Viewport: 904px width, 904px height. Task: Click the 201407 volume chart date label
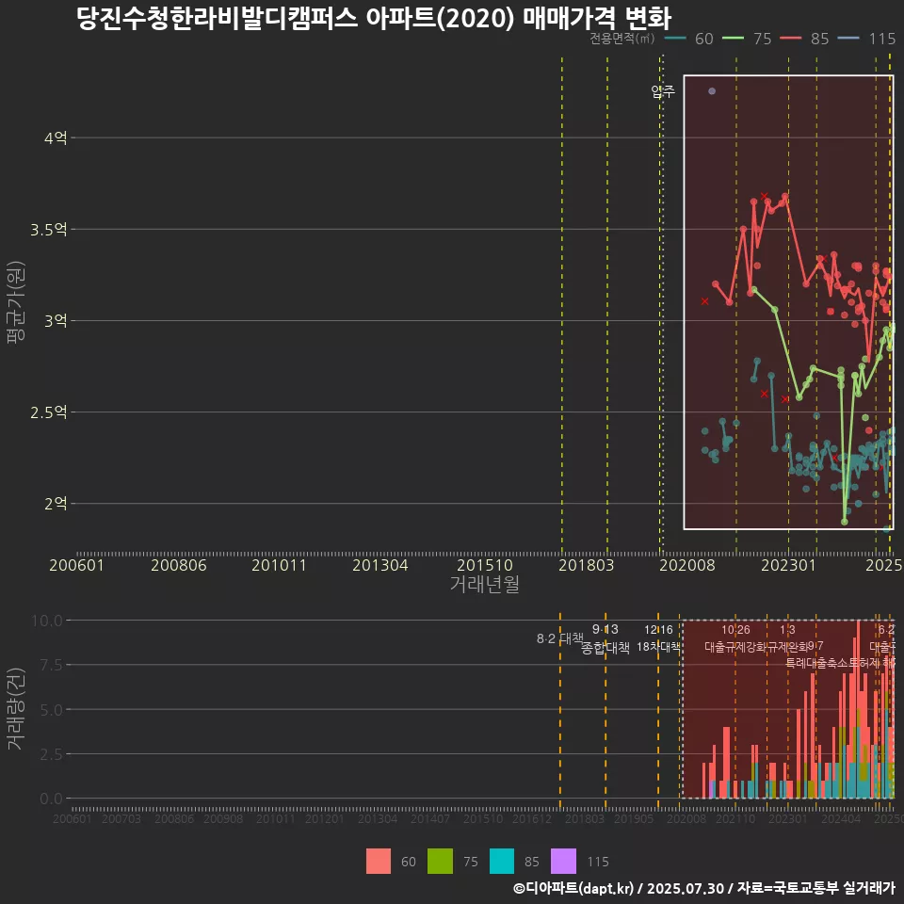(x=430, y=818)
